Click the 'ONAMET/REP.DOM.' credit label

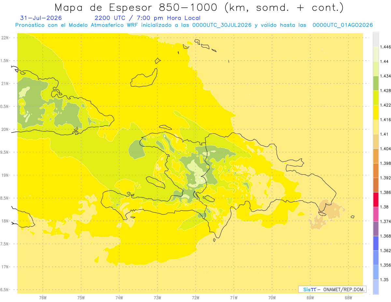click(344, 289)
